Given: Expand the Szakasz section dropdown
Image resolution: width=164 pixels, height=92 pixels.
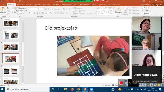Looking at the screenshot, I should point(21,14).
